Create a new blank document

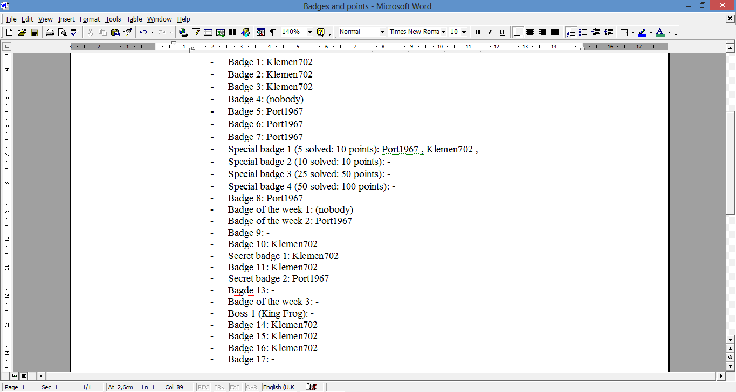(x=9, y=32)
